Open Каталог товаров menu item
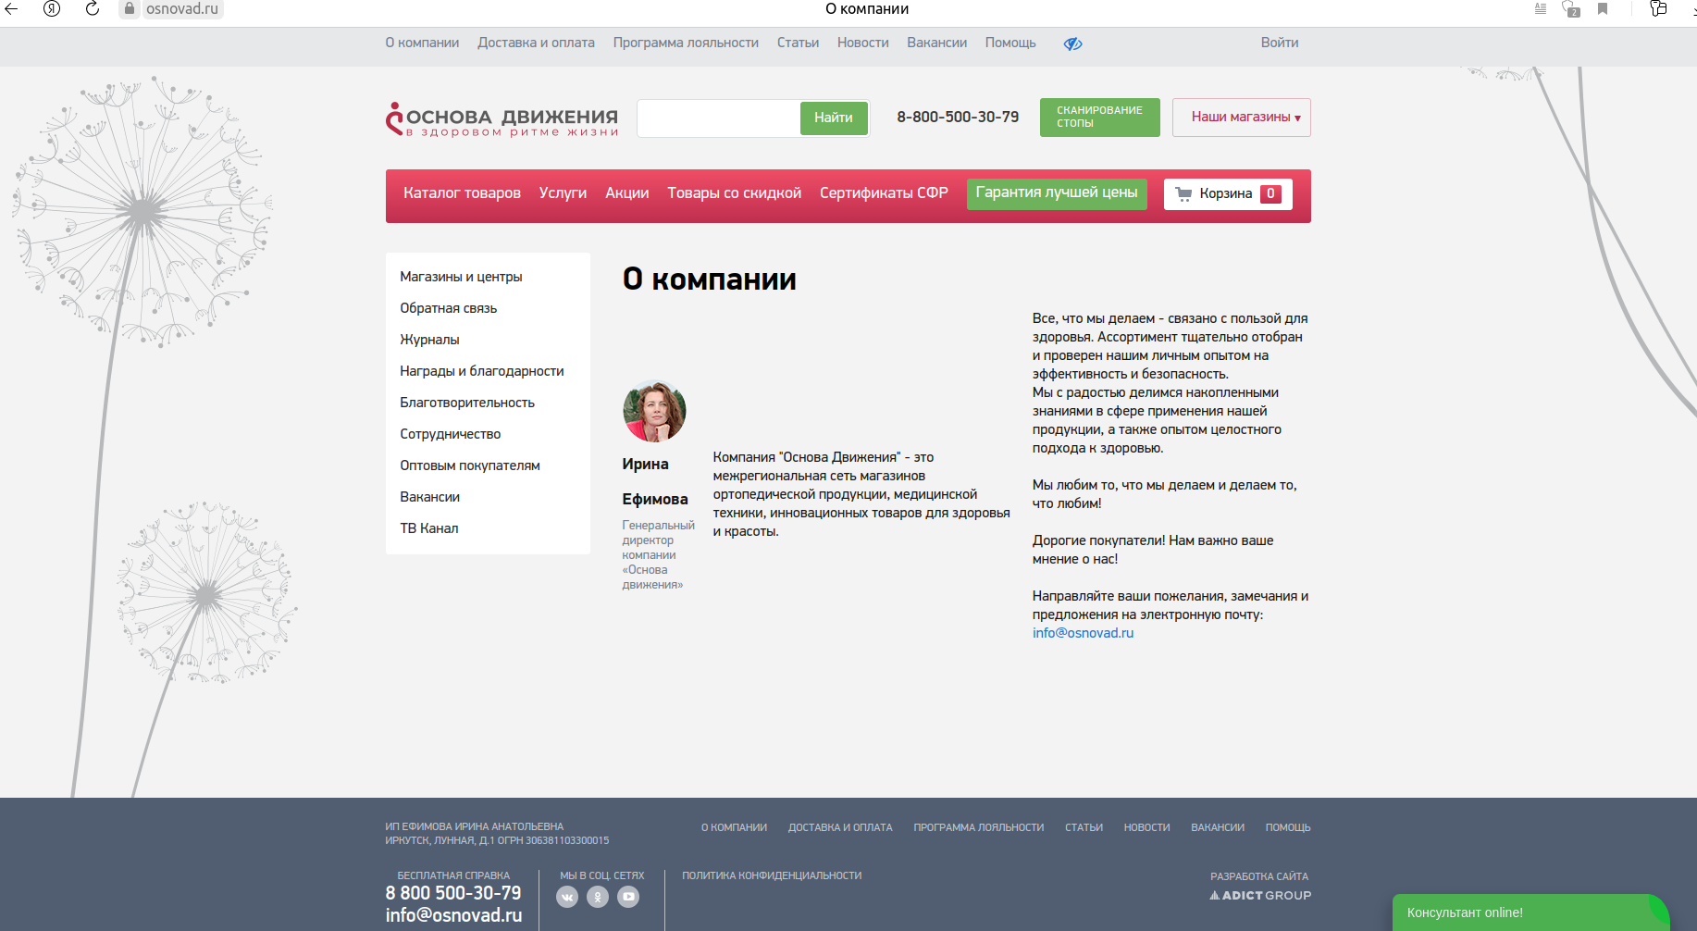 pyautogui.click(x=462, y=193)
